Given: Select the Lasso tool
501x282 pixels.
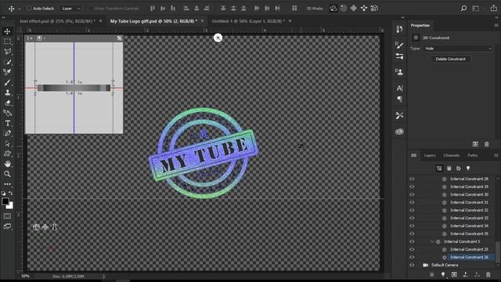Looking at the screenshot, I should pyautogui.click(x=7, y=52).
